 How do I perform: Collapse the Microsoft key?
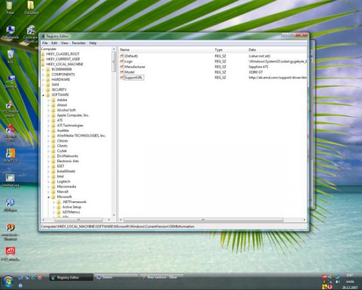pyautogui.click(x=48, y=197)
